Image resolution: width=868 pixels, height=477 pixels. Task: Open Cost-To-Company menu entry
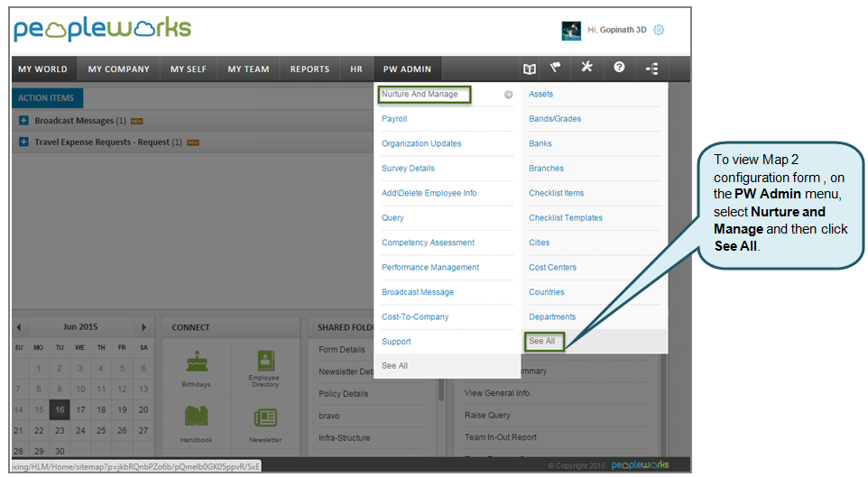click(x=415, y=316)
